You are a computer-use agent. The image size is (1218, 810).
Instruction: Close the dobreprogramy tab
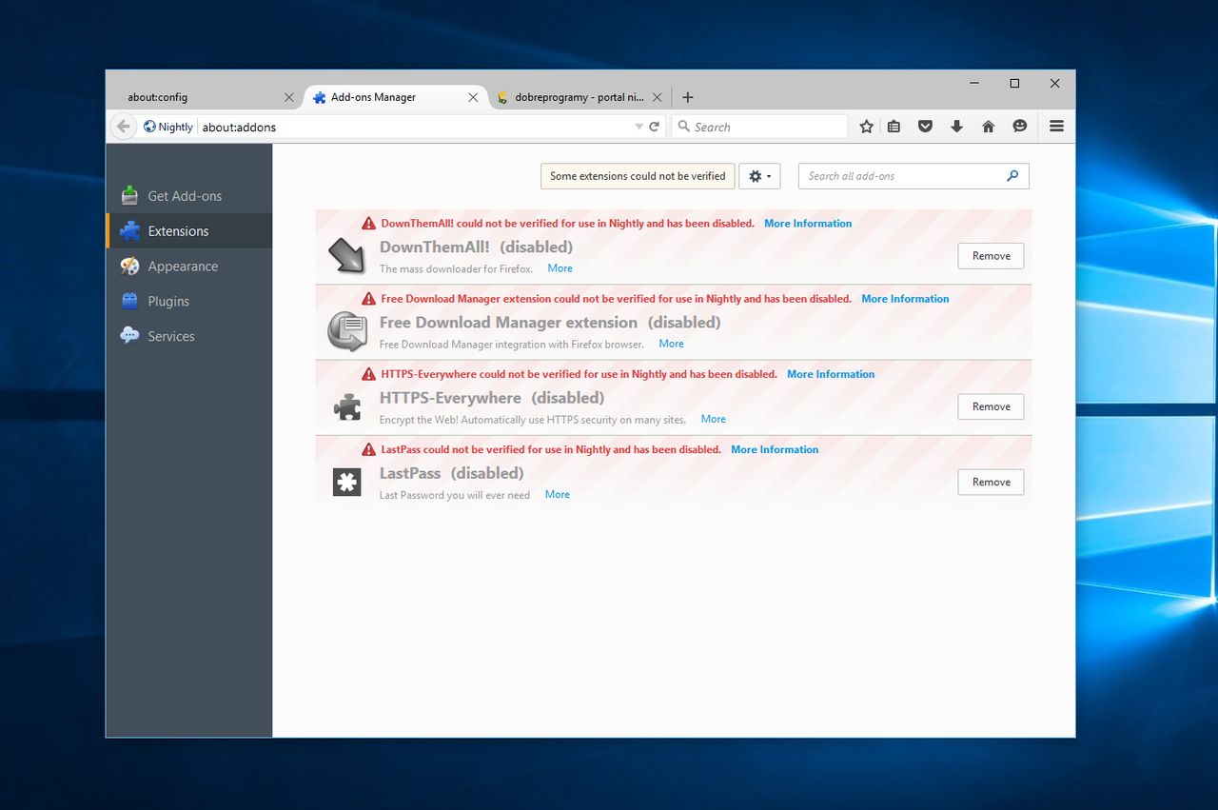658,97
